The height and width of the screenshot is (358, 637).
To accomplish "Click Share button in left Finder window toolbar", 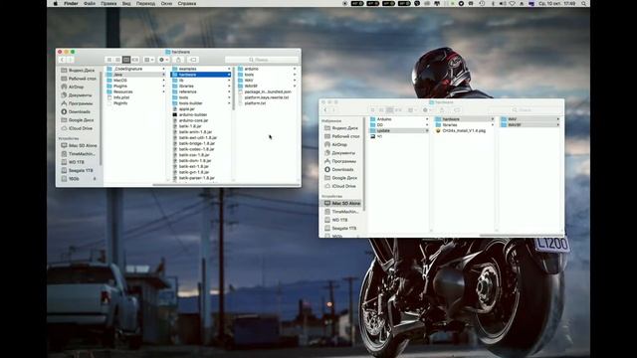I will [178, 60].
